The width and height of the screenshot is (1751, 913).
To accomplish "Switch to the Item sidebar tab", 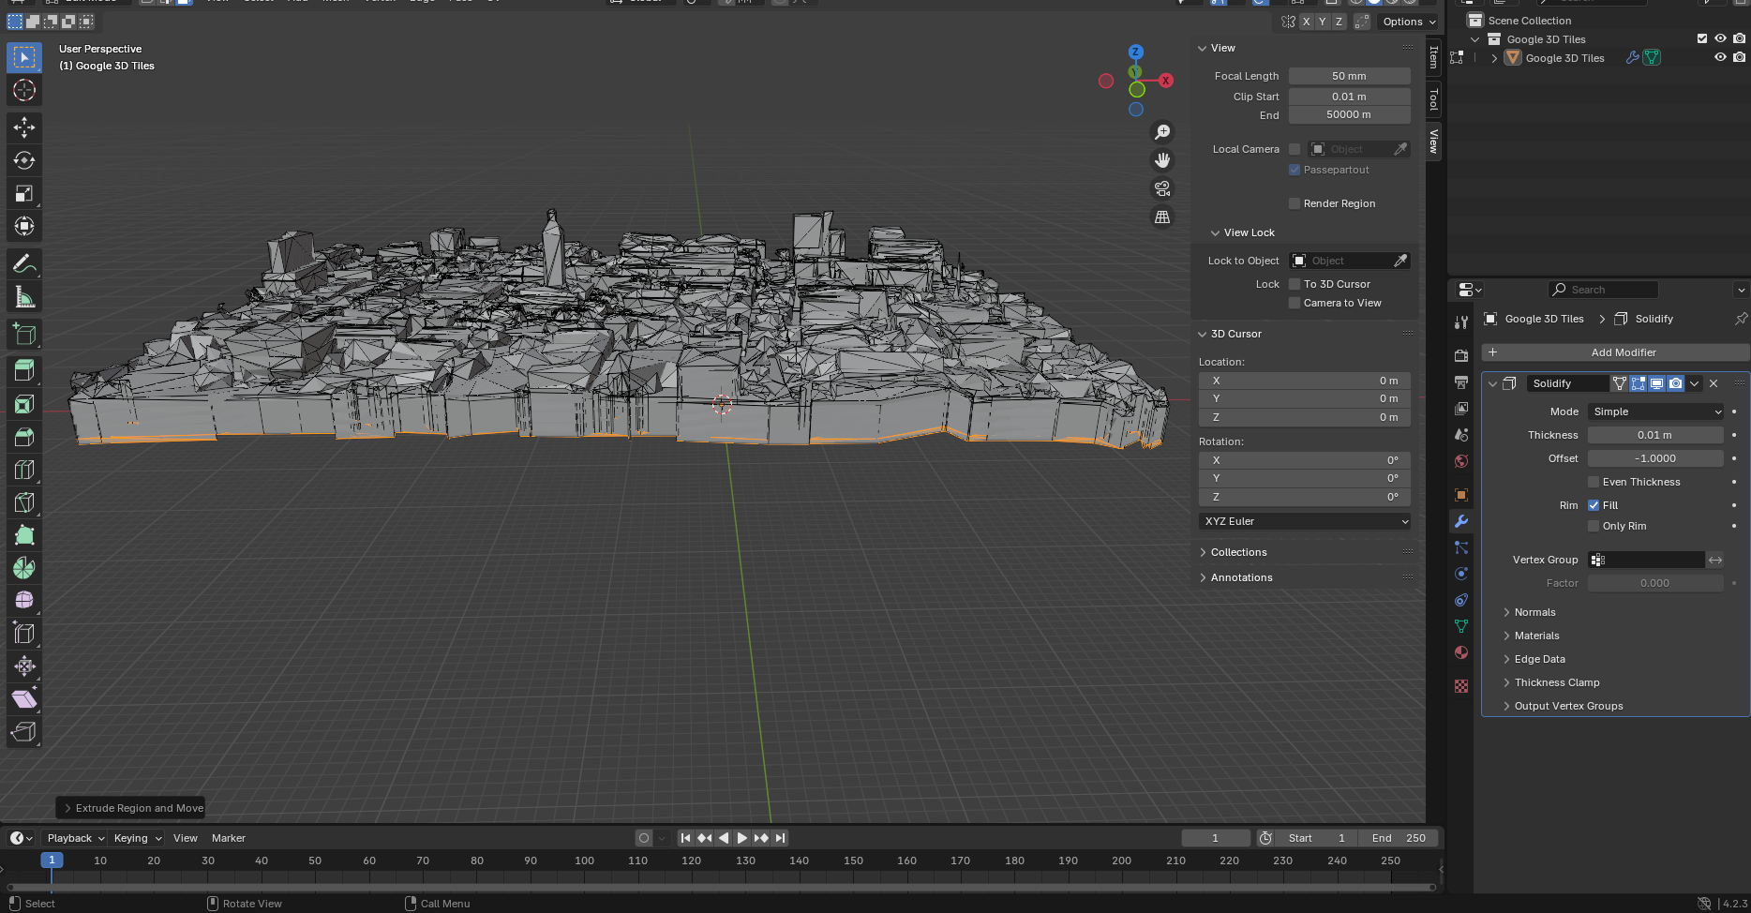I will point(1433,58).
